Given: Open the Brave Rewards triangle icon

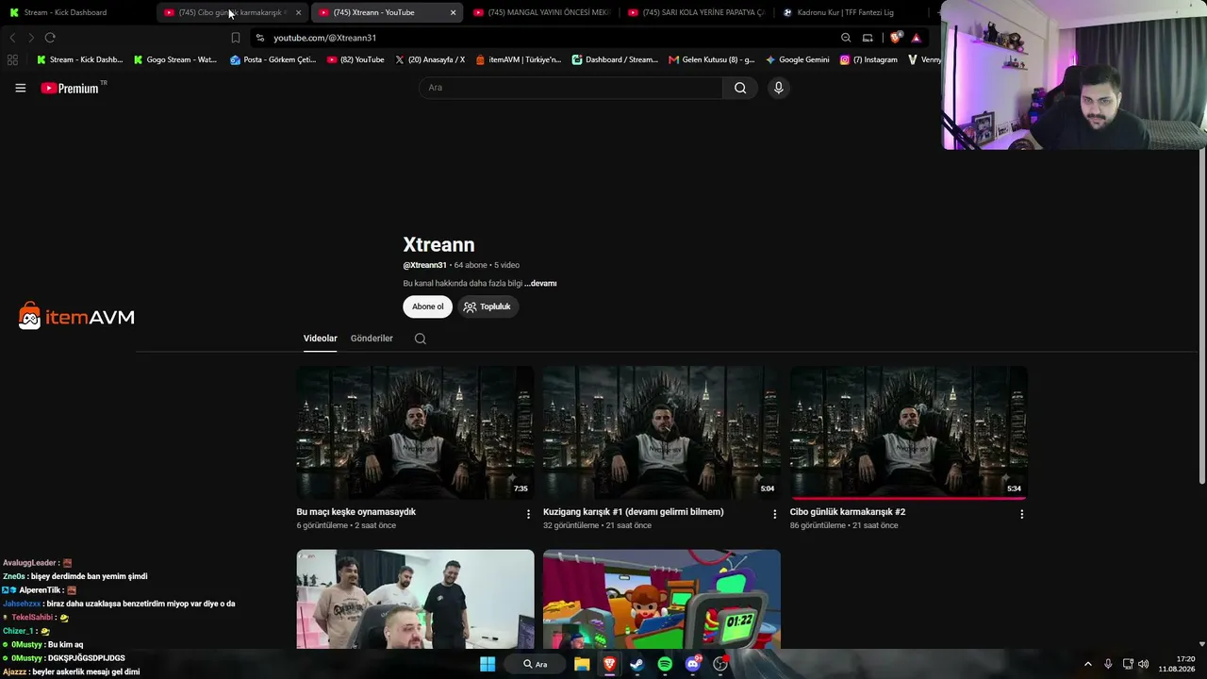Looking at the screenshot, I should 916,38.
